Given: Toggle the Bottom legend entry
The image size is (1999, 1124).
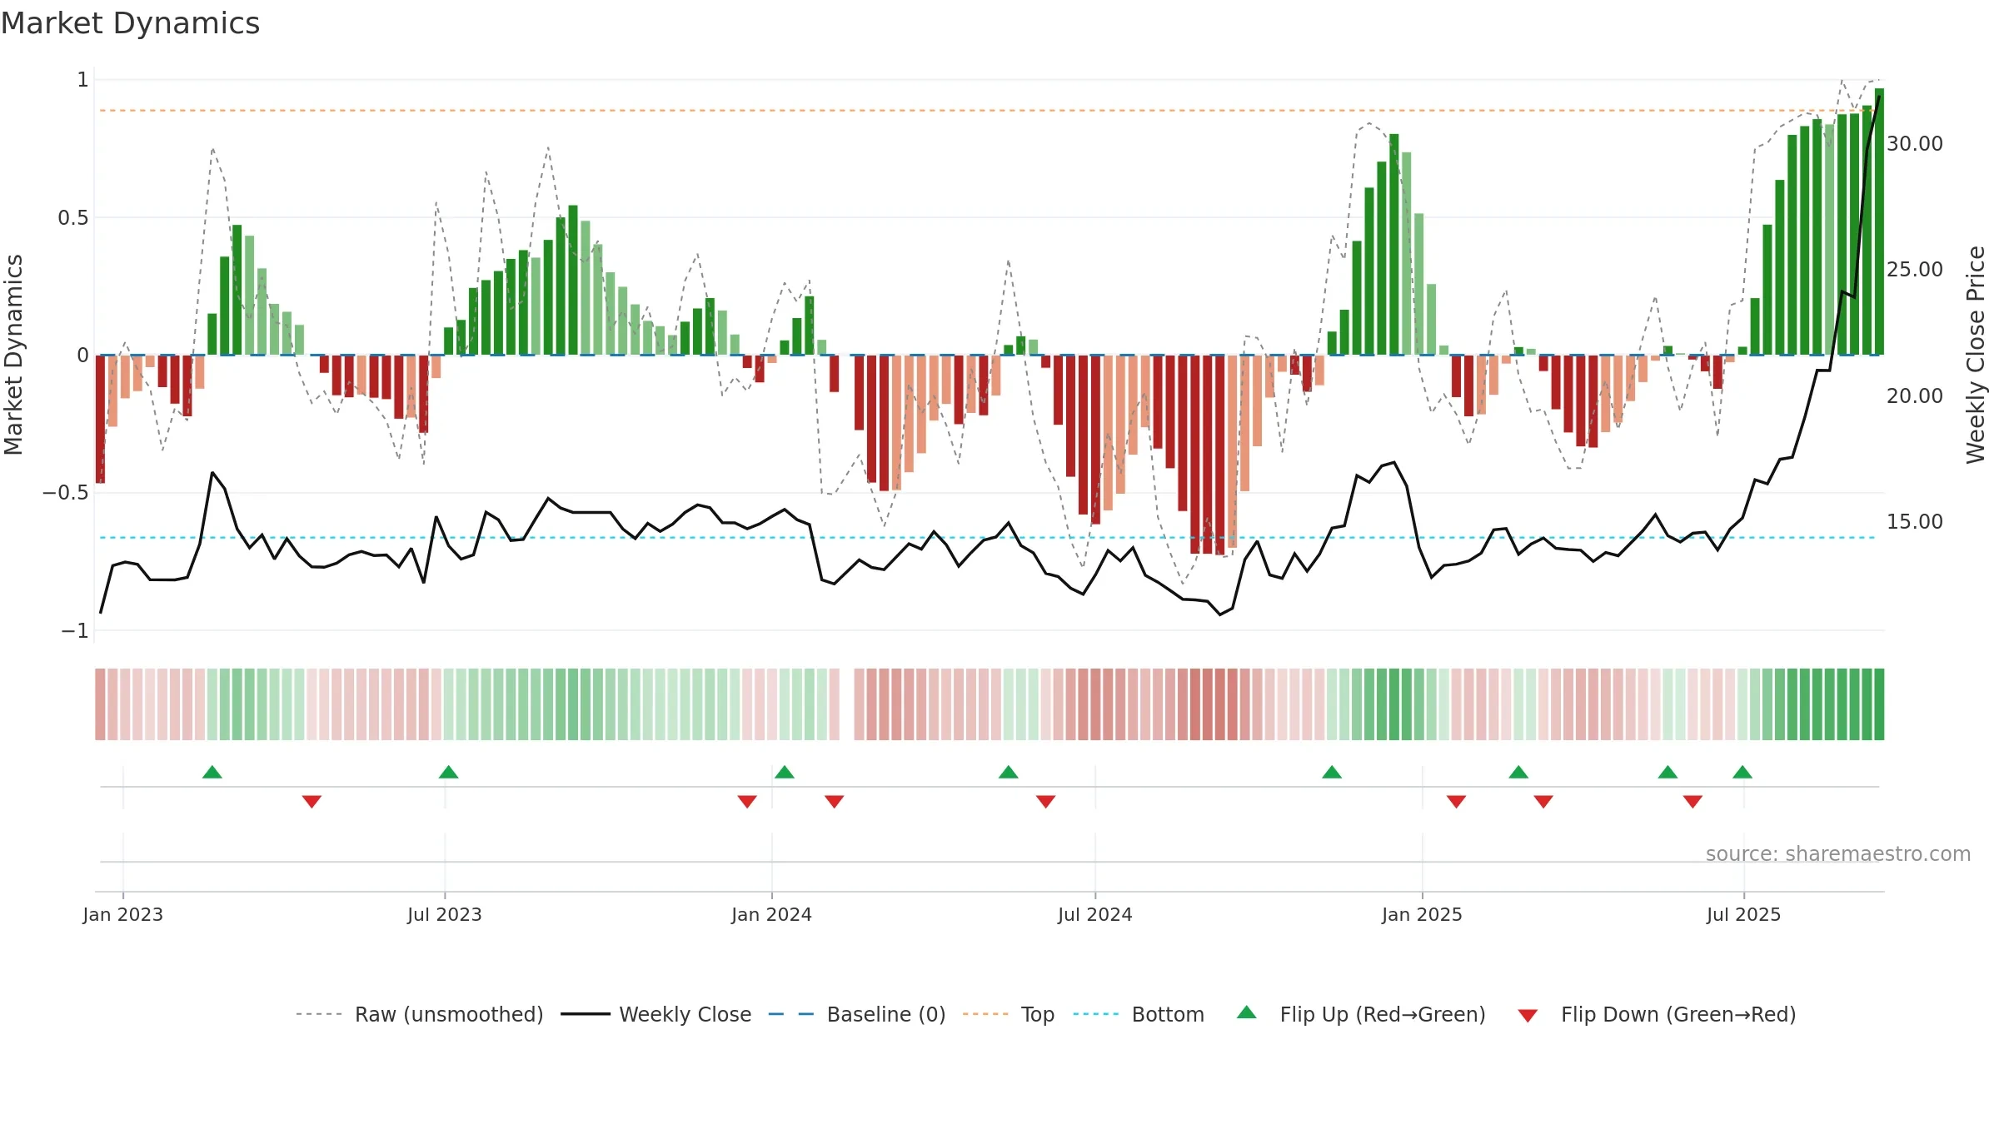Looking at the screenshot, I should pos(1139,1014).
